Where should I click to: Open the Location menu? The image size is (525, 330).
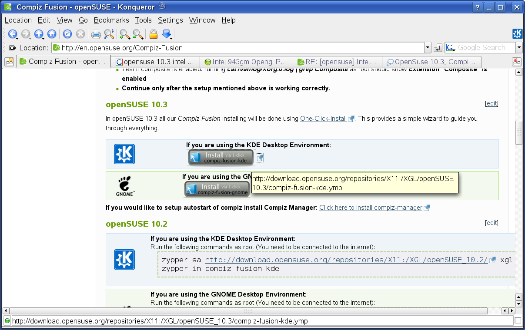coord(18,20)
